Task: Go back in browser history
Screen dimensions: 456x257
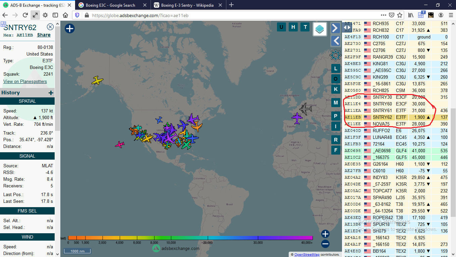Action: [5, 15]
